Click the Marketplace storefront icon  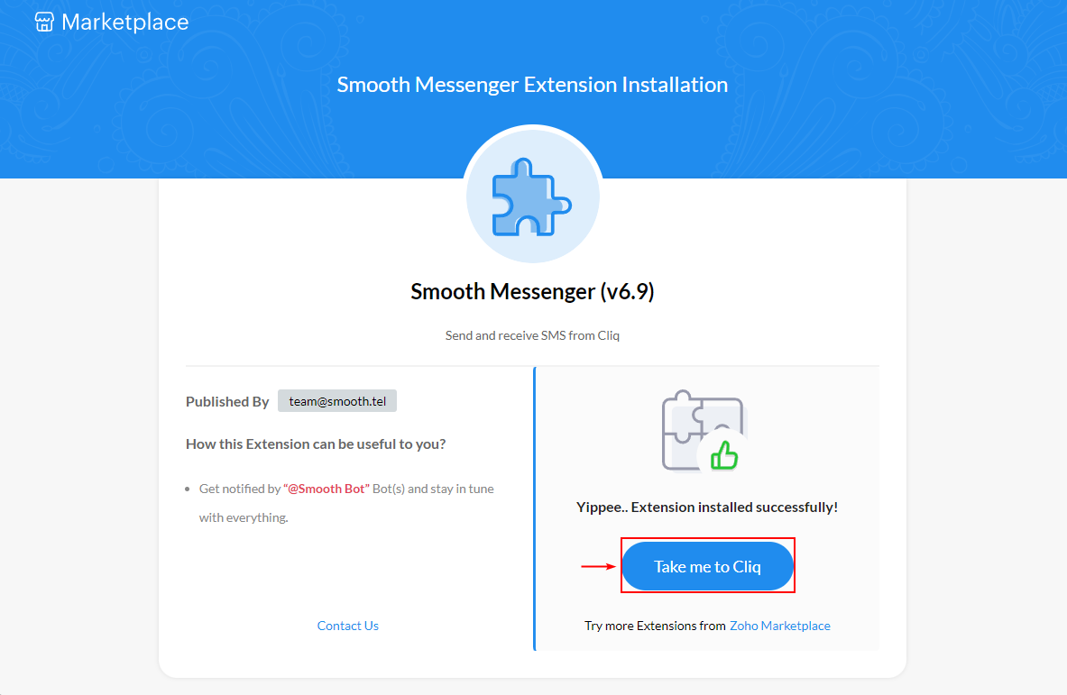point(44,22)
